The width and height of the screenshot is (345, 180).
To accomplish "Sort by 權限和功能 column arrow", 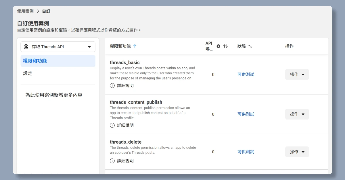I will pos(135,46).
